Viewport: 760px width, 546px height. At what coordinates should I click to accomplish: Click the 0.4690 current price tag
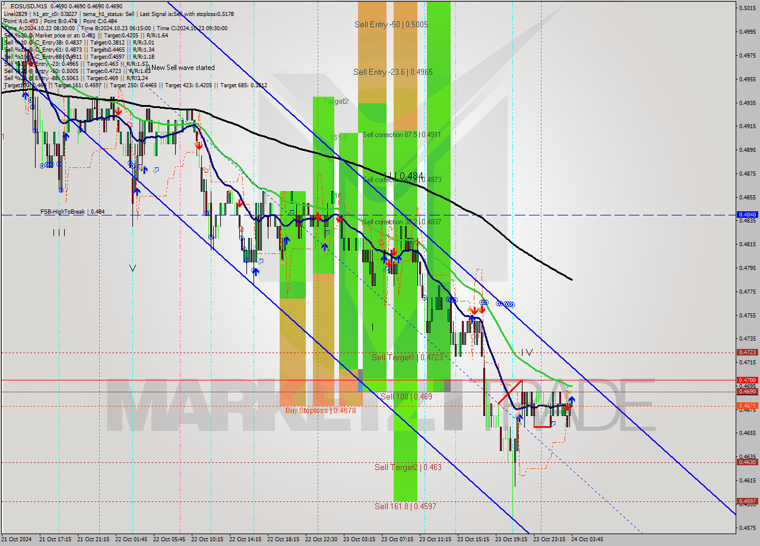746,392
